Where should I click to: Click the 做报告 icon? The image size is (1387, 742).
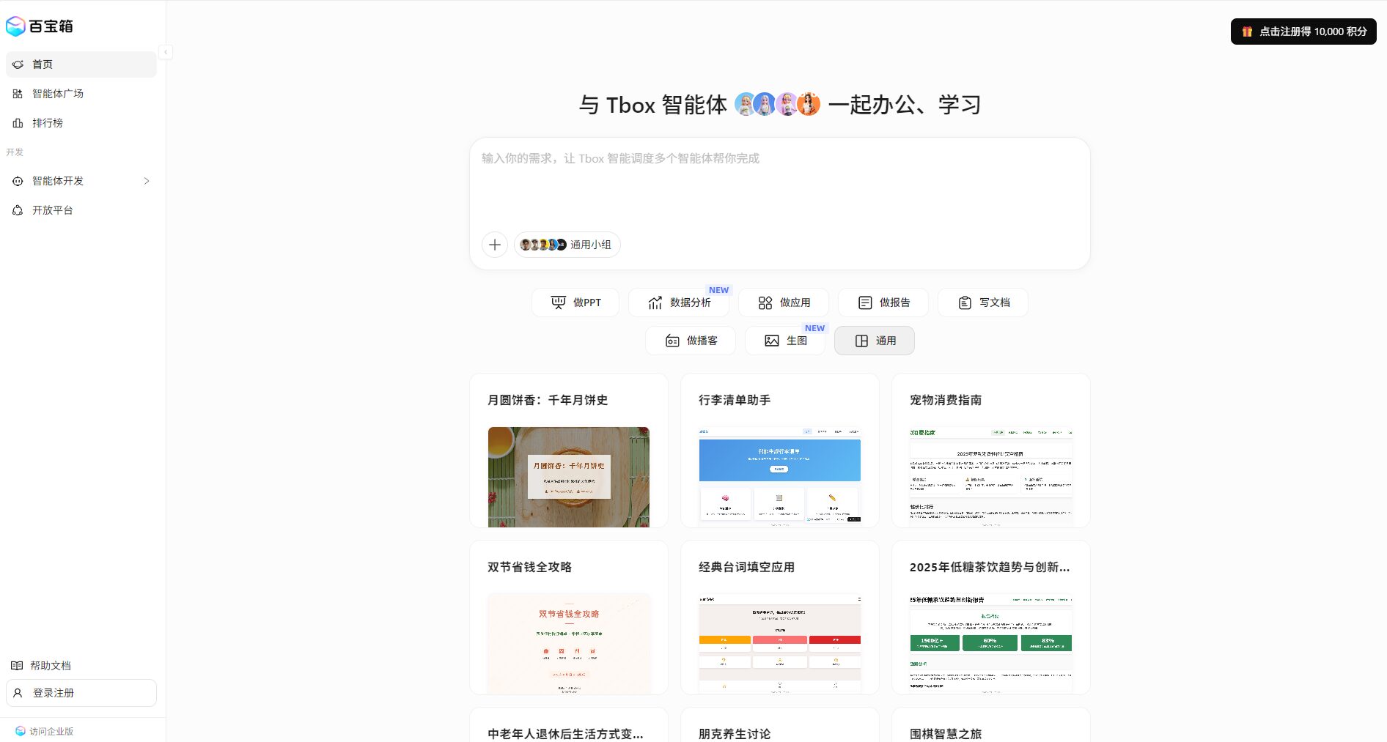click(x=863, y=302)
